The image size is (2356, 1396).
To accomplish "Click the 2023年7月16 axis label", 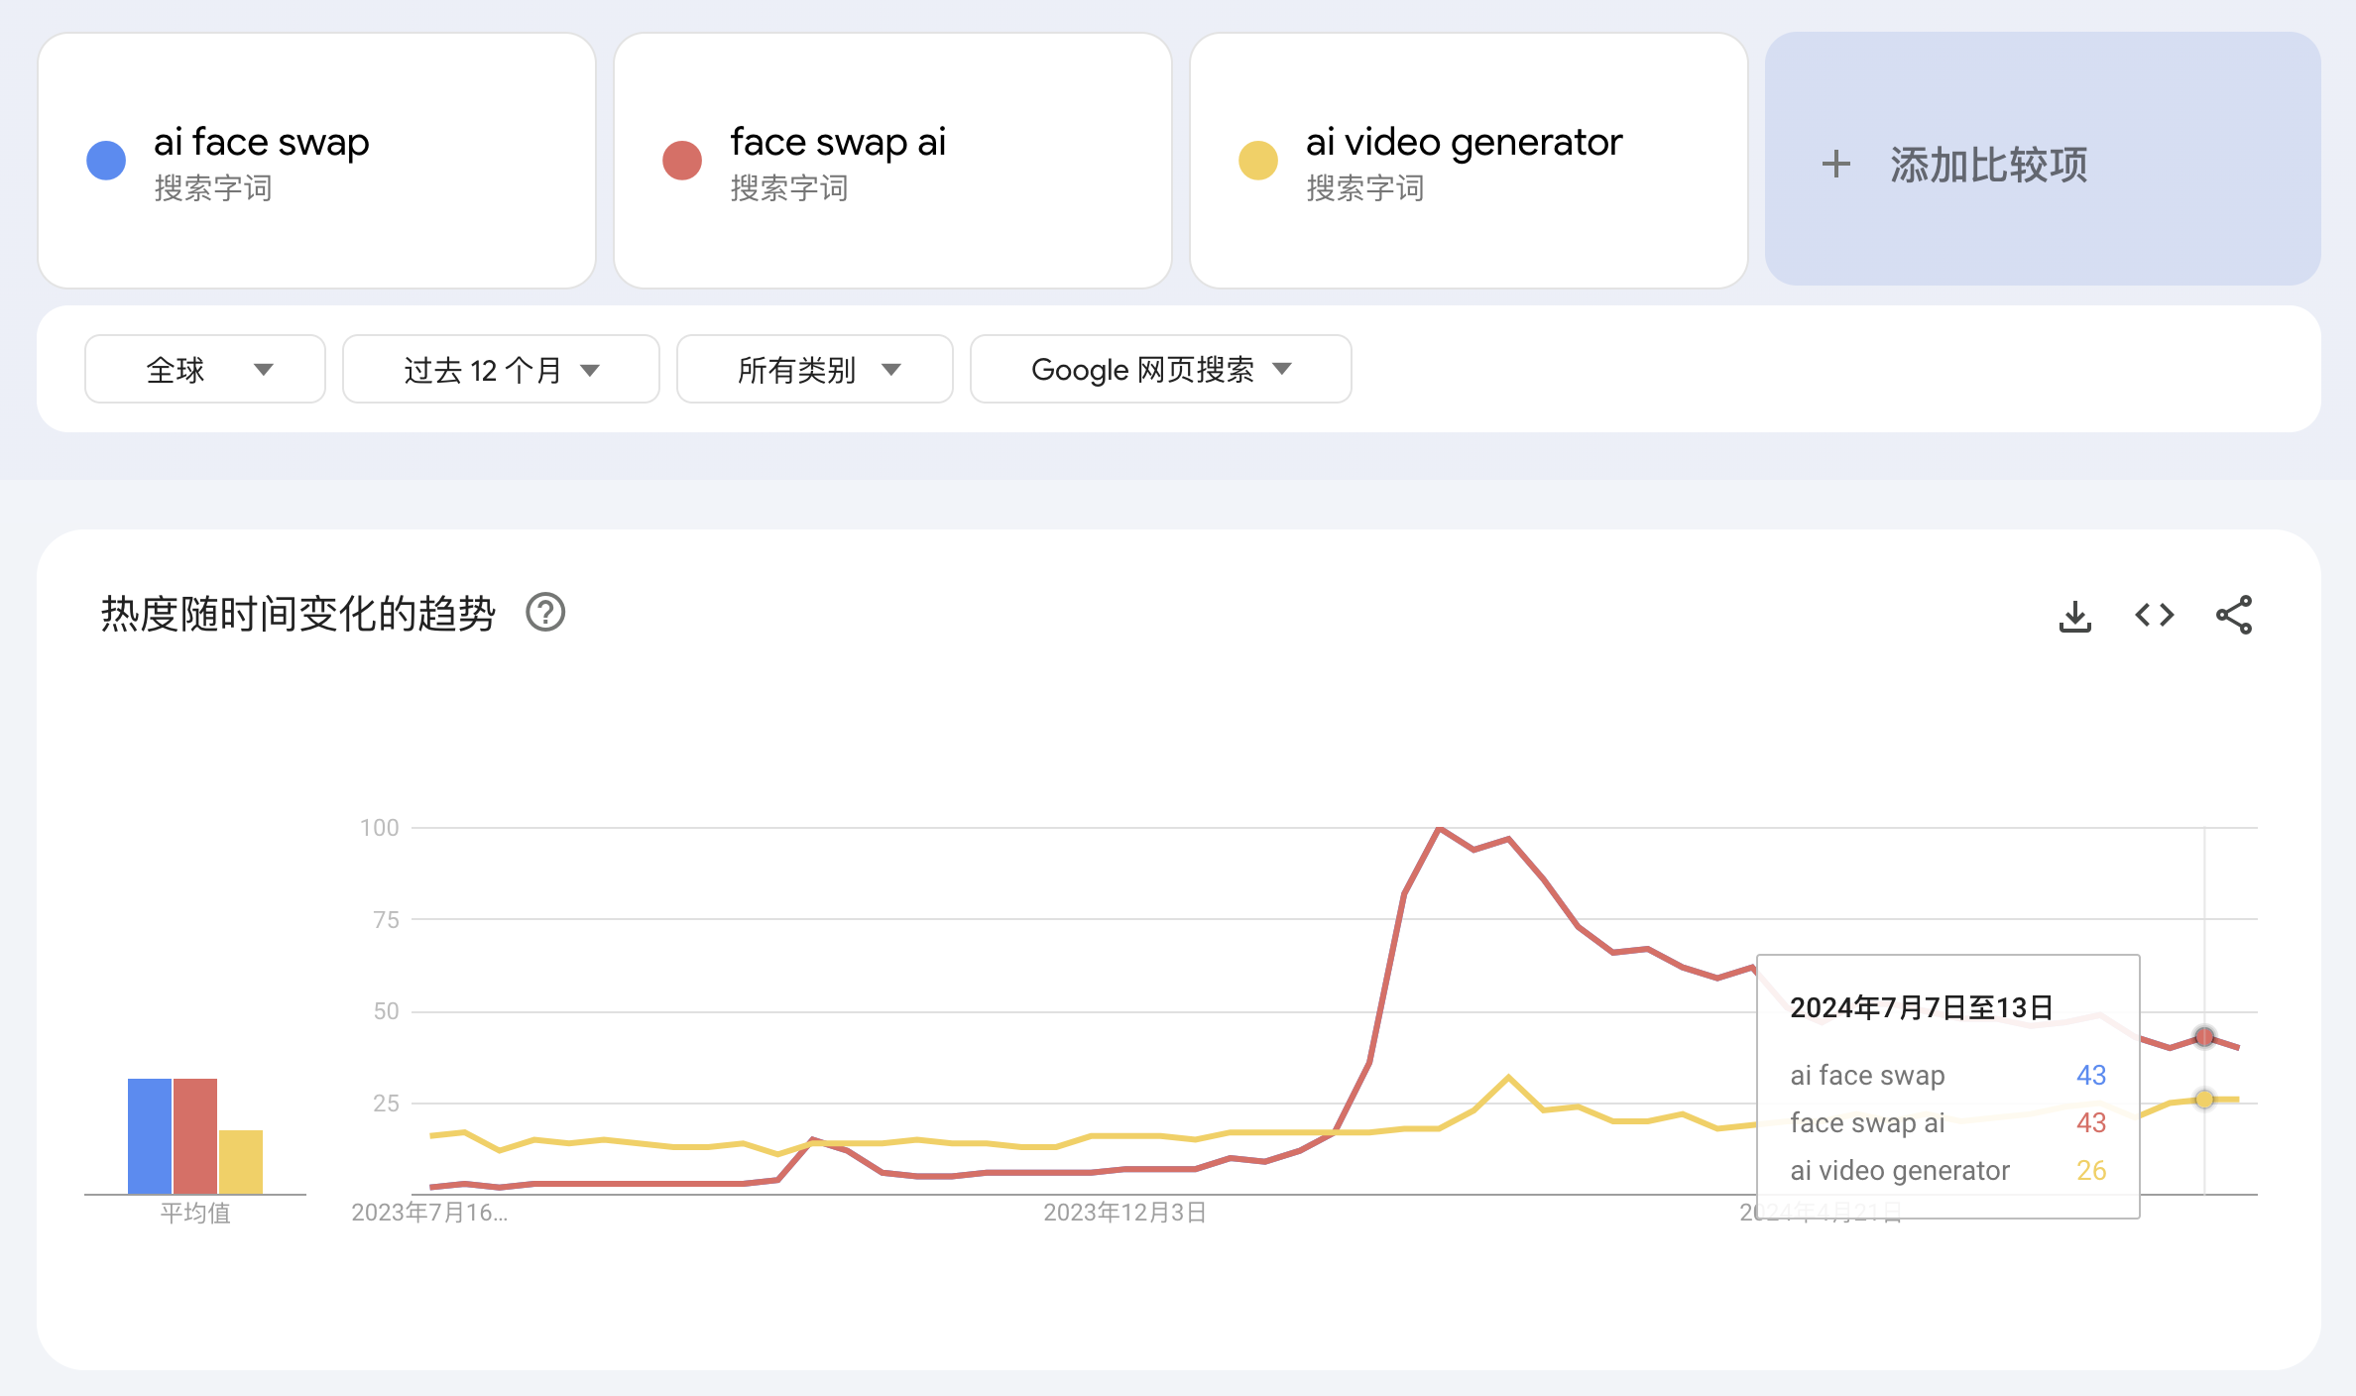I will pyautogui.click(x=429, y=1213).
